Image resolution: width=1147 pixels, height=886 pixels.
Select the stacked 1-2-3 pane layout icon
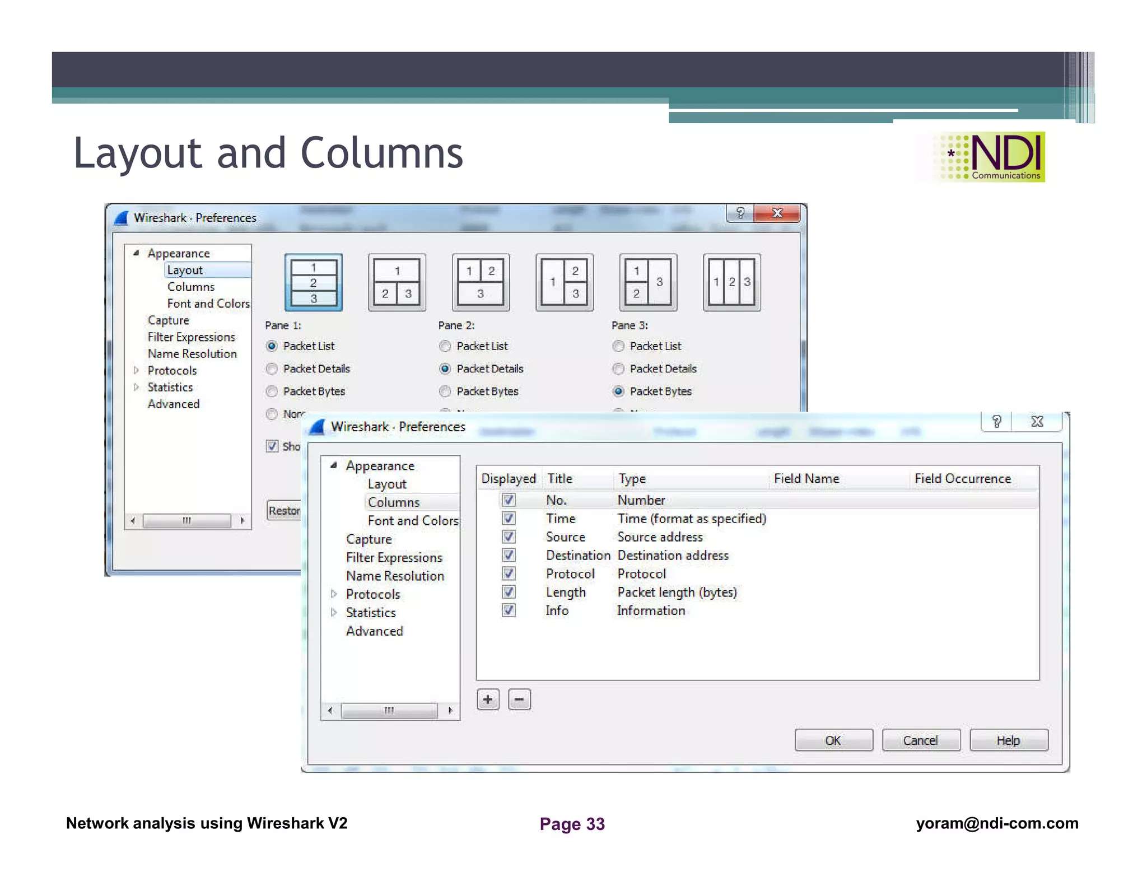(314, 282)
